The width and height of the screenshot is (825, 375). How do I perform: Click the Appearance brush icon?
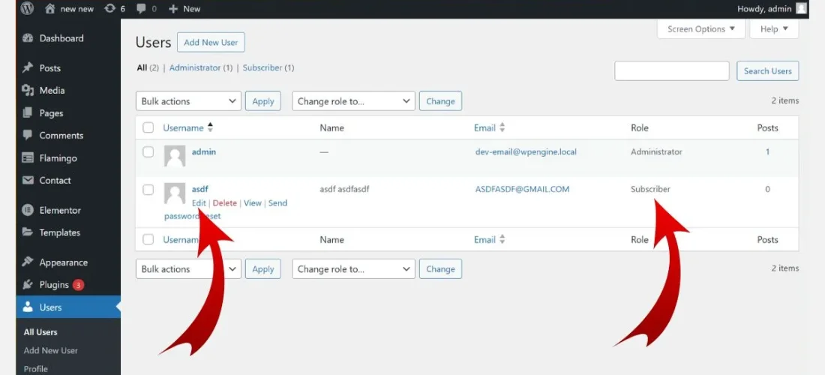pyautogui.click(x=28, y=262)
